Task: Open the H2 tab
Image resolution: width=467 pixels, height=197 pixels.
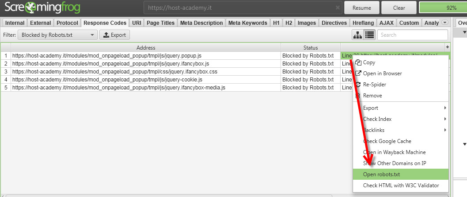Action: pos(289,23)
